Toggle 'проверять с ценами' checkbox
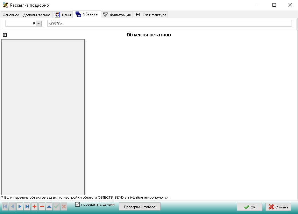 coord(78,204)
